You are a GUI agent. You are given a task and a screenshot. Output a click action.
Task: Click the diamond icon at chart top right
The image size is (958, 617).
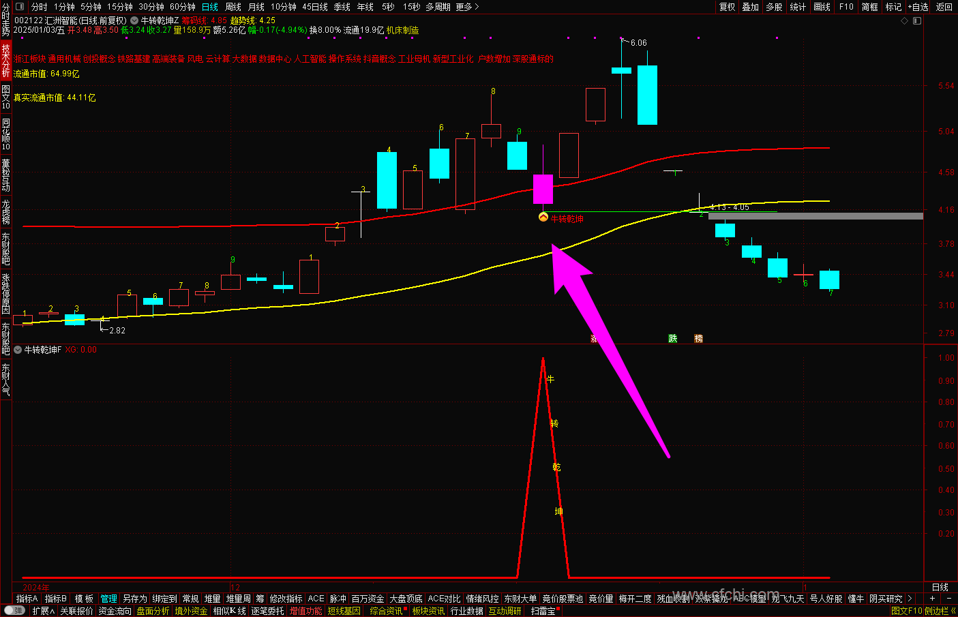click(905, 21)
